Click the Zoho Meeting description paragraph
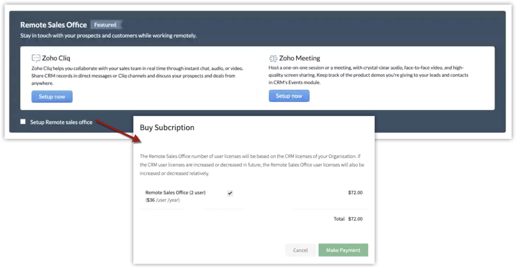This screenshot has width=531, height=267. pos(369,75)
